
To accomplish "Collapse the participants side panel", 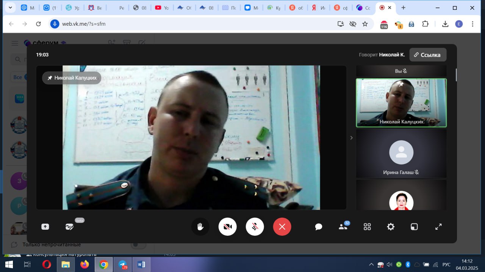I will tap(351, 138).
